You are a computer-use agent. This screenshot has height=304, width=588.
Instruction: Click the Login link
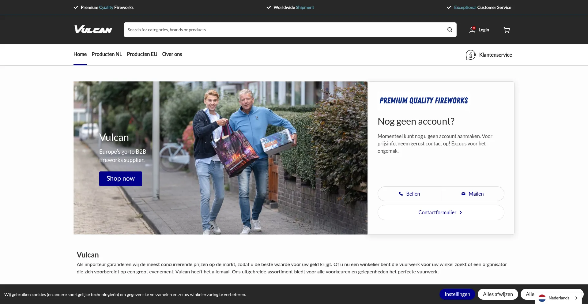[484, 30]
